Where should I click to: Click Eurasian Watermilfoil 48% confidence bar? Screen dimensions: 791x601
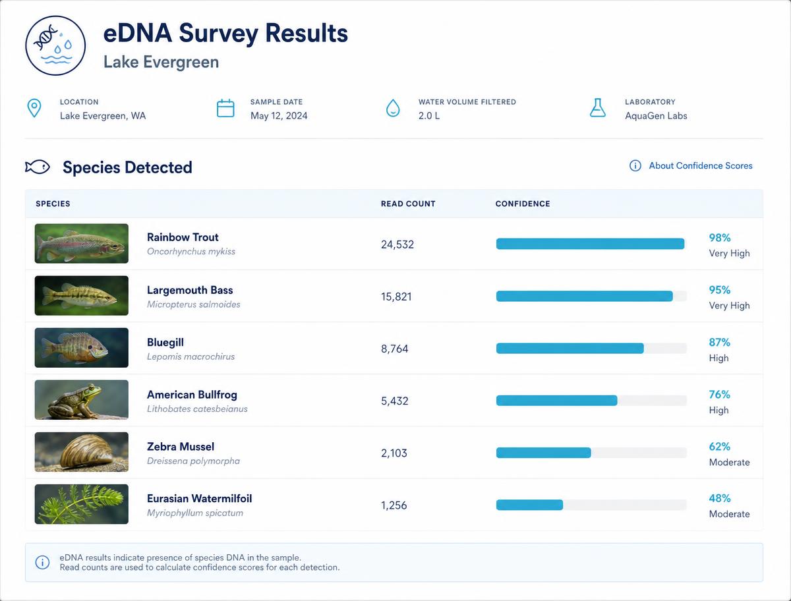tap(591, 505)
